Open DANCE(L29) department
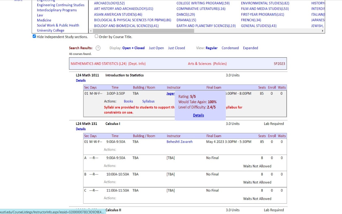This screenshot has height=214, width=342. pyautogui.click(x=186, y=14)
